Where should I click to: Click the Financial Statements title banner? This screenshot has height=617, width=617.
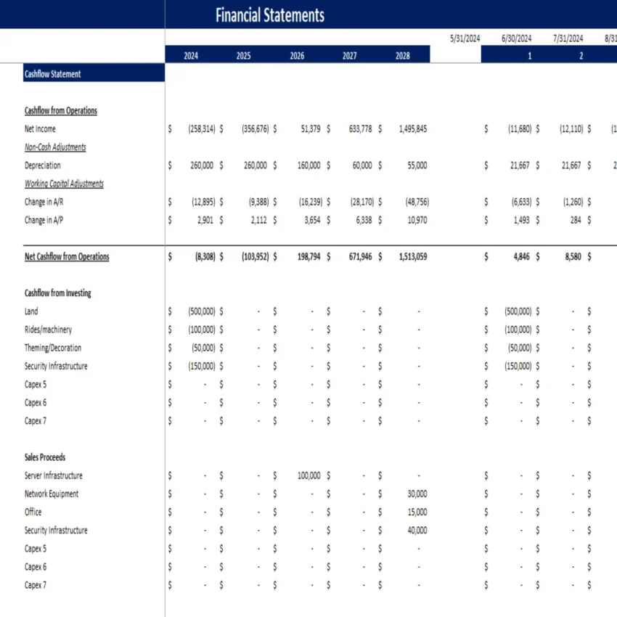click(269, 15)
